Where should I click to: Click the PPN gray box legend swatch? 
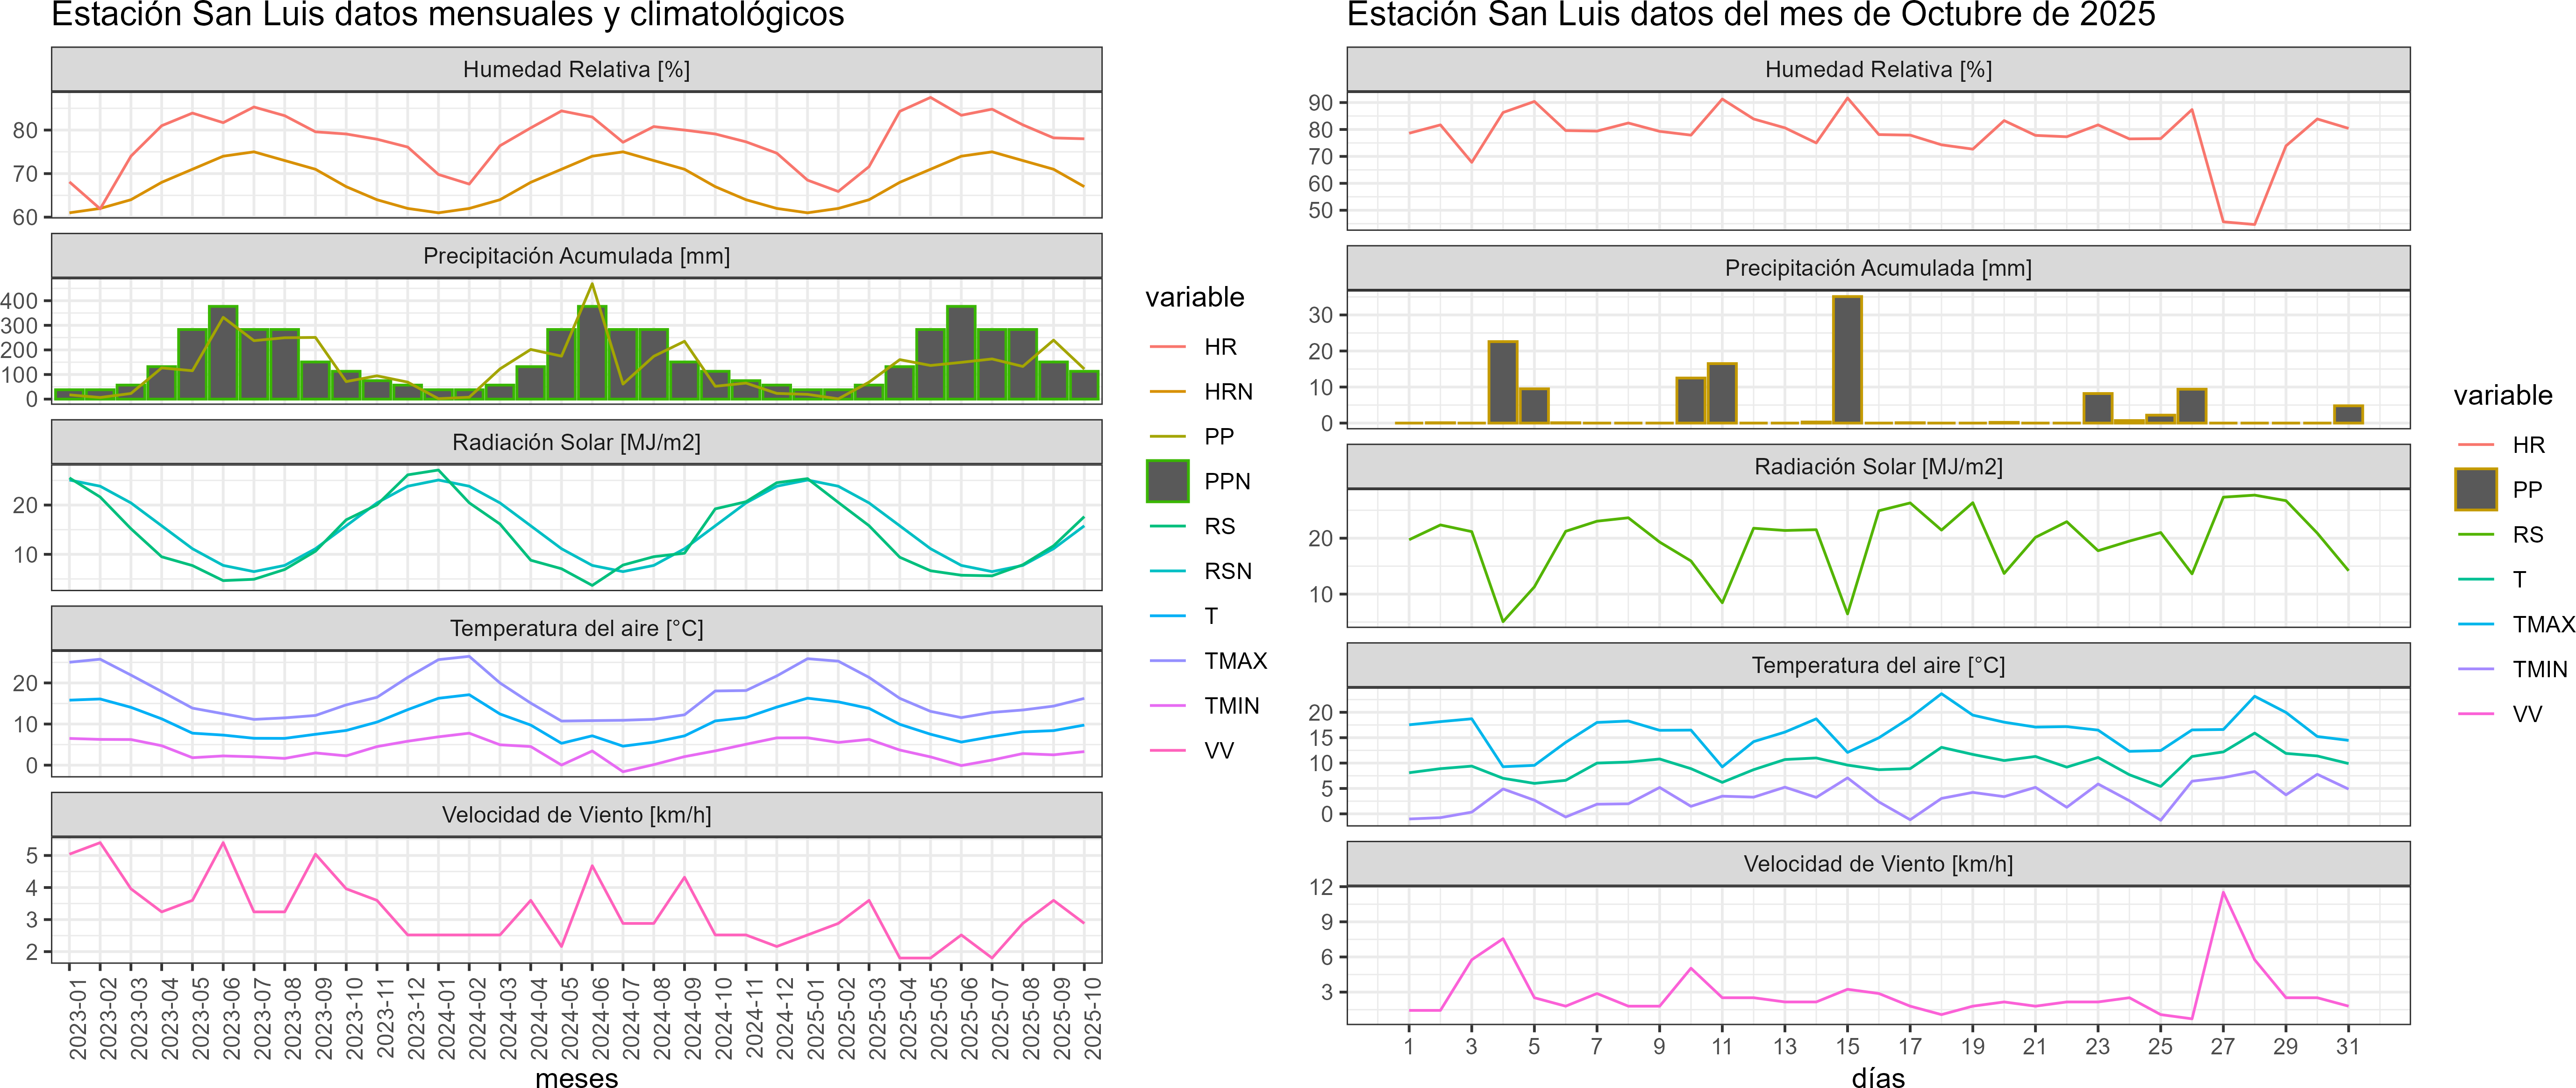(1167, 481)
